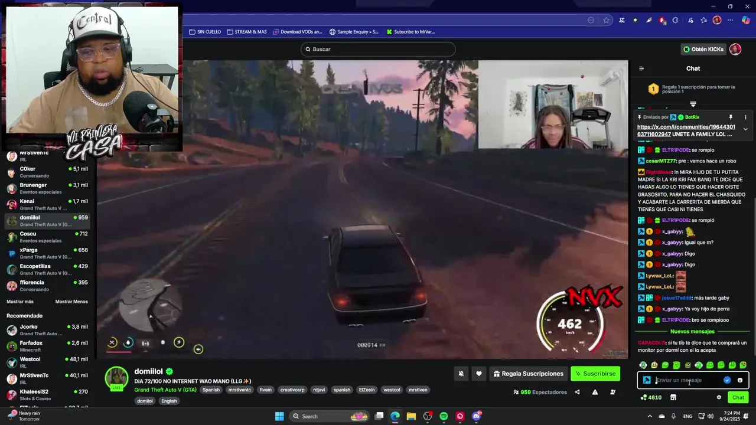Click the Obtén KICKs button

tap(703, 49)
